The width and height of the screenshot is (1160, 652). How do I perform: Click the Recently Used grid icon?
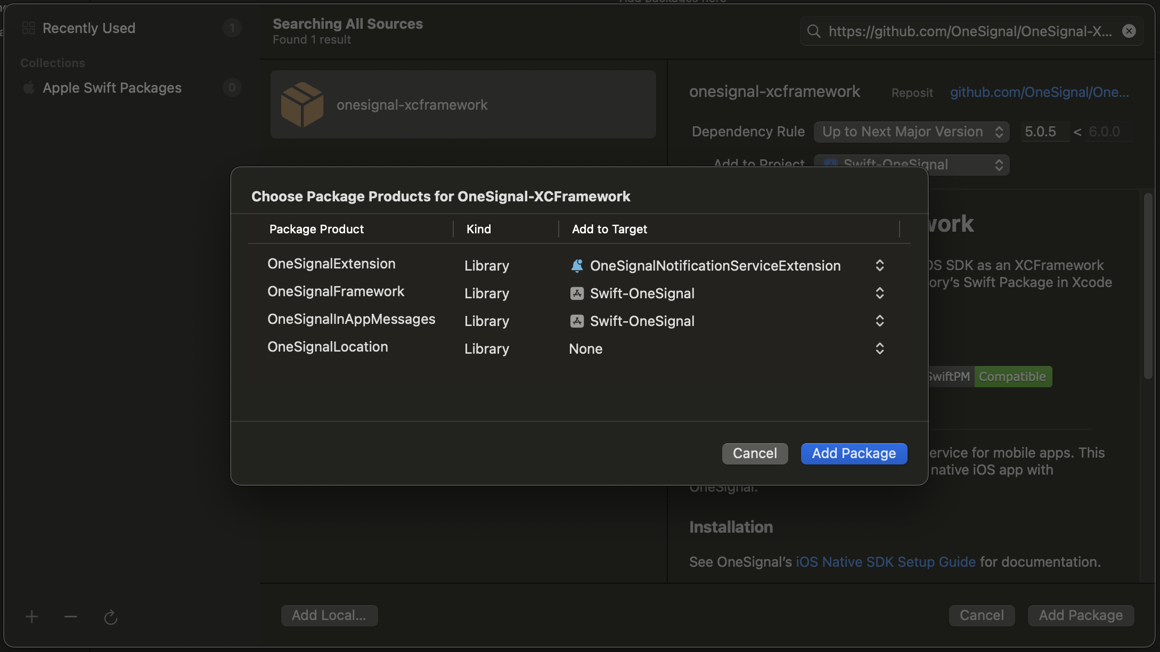coord(29,28)
